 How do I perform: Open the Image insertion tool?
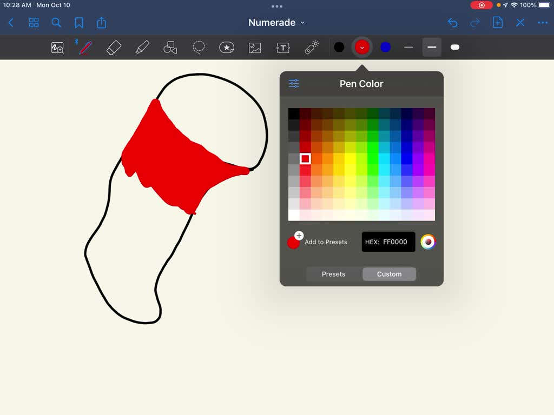point(255,47)
